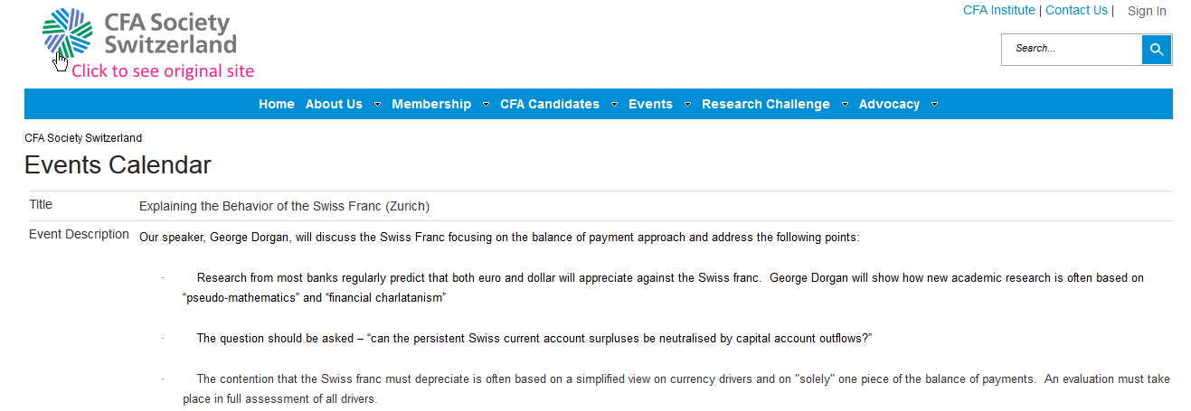
Task: Go to the Home menu item
Action: [277, 104]
